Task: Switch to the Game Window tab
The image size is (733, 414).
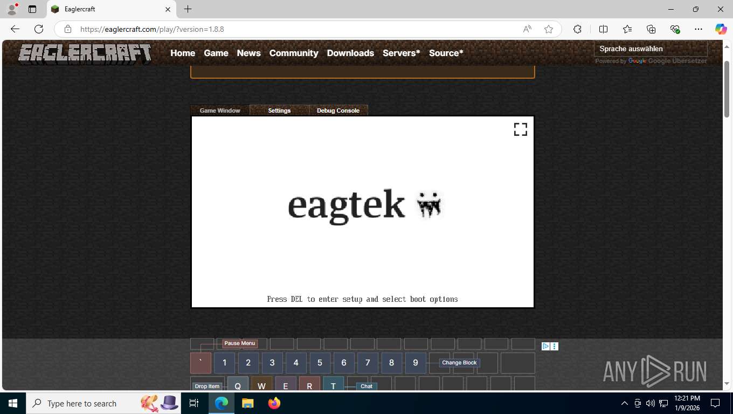Action: (x=220, y=111)
